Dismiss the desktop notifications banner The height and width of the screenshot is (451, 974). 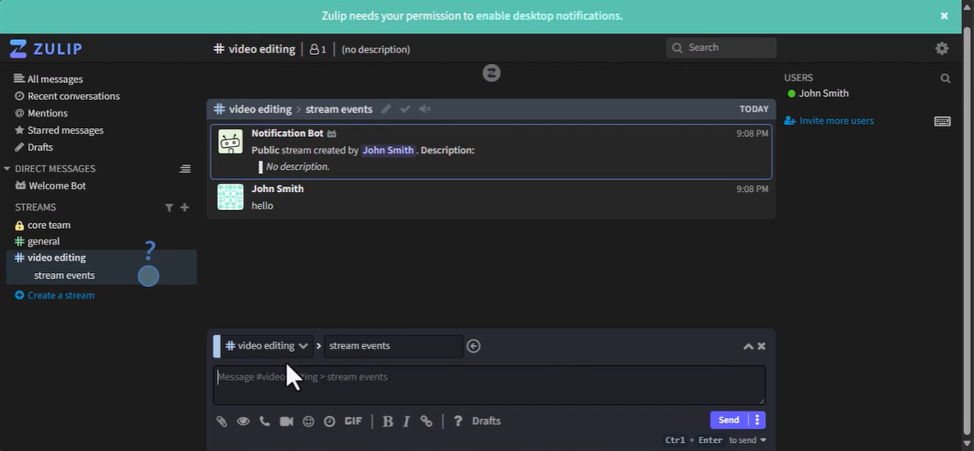click(x=944, y=16)
